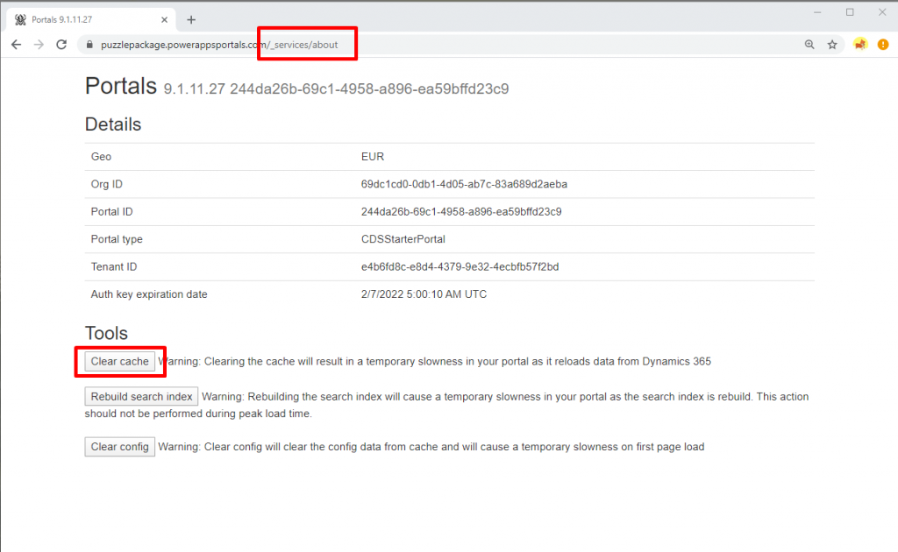Image resolution: width=898 pixels, height=552 pixels.
Task: Select the Portal type label
Action: [117, 239]
